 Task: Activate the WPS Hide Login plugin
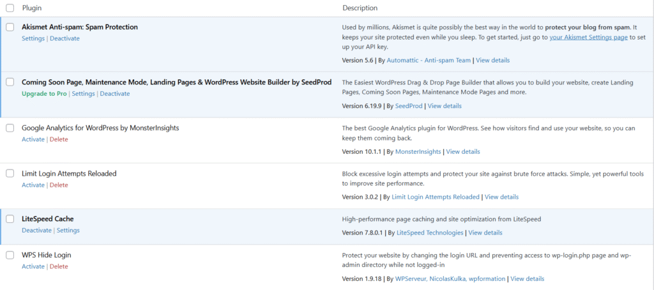[x=33, y=267]
